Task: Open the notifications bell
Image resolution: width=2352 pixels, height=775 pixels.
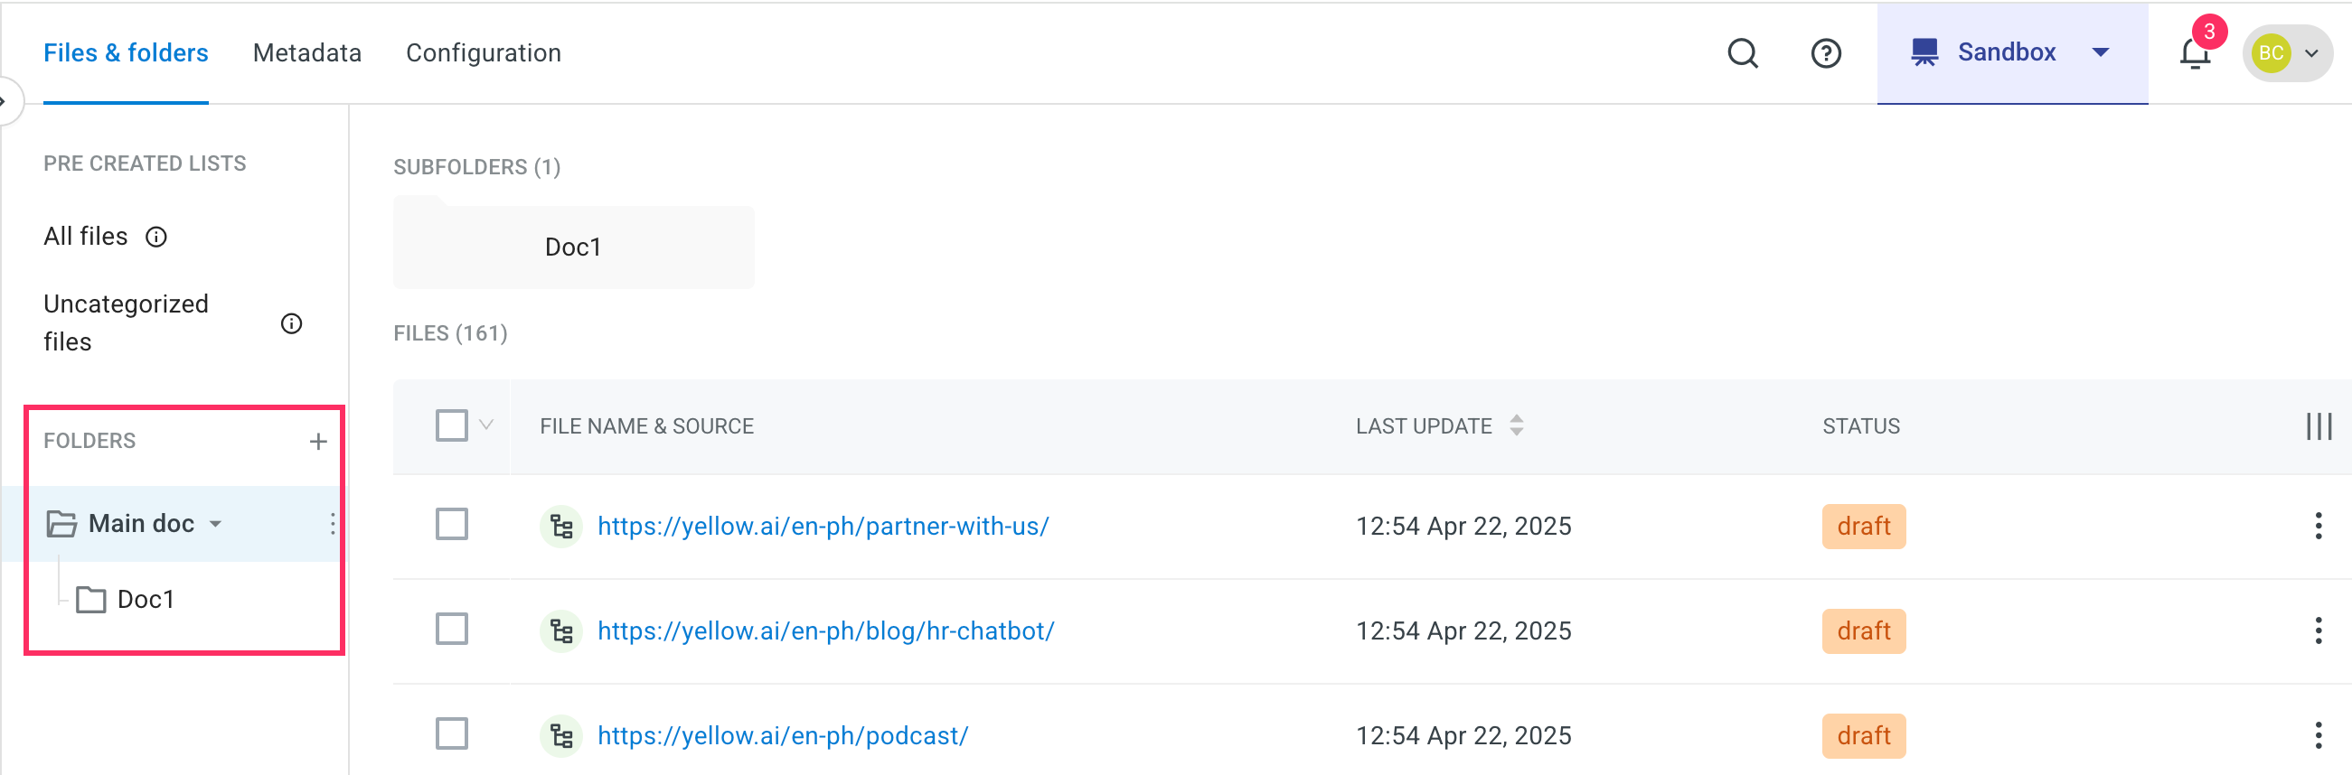Action: [x=2195, y=53]
